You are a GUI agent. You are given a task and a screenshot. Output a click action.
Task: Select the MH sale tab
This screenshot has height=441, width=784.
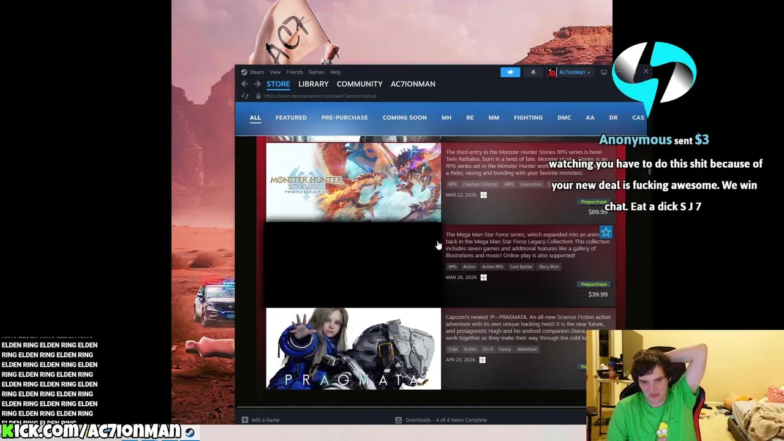(447, 118)
